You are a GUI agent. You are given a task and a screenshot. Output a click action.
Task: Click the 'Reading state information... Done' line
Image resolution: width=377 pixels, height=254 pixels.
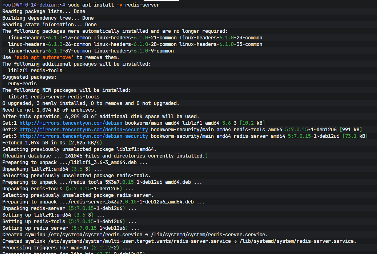(x=49, y=25)
